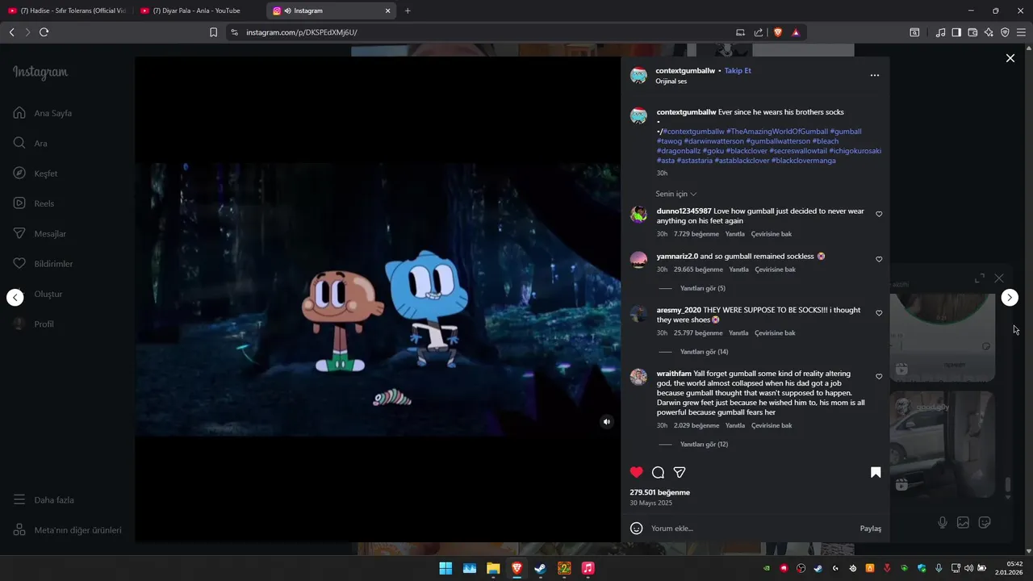The image size is (1033, 581).
Task: Open Profil page from sidebar
Action: 34,324
